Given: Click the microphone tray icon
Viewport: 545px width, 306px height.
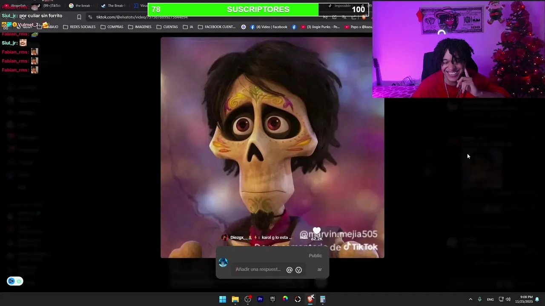Looking at the screenshot, I should click(480, 299).
